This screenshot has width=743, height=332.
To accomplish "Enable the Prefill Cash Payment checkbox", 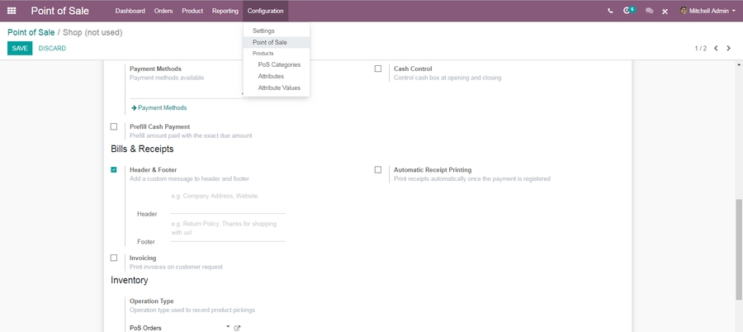I will click(x=114, y=127).
